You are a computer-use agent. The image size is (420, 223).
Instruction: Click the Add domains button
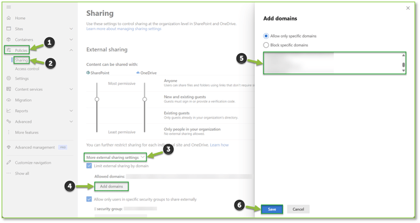coord(111,186)
